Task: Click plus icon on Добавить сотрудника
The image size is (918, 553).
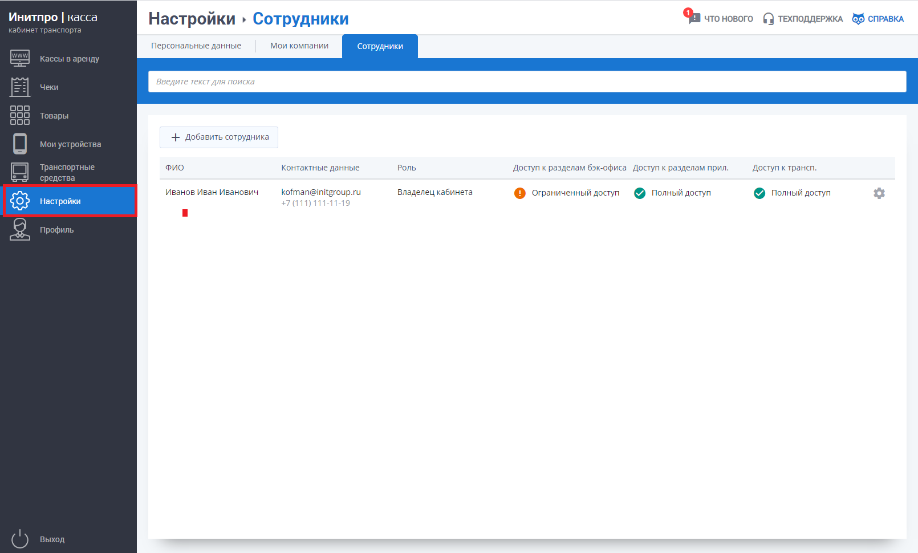Action: click(176, 137)
